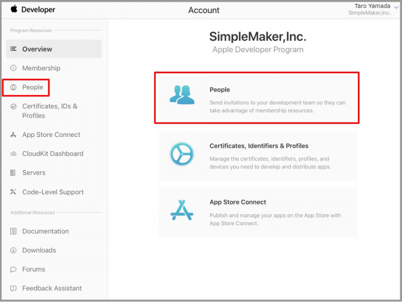The width and height of the screenshot is (402, 302).
Task: Open the People sidebar label
Action: [x=33, y=87]
